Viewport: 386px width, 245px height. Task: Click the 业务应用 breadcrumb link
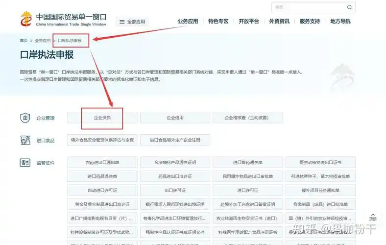click(43, 41)
